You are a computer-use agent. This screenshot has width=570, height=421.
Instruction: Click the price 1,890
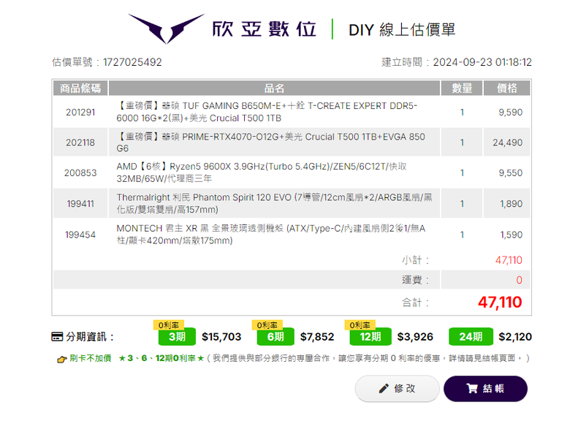click(x=511, y=204)
